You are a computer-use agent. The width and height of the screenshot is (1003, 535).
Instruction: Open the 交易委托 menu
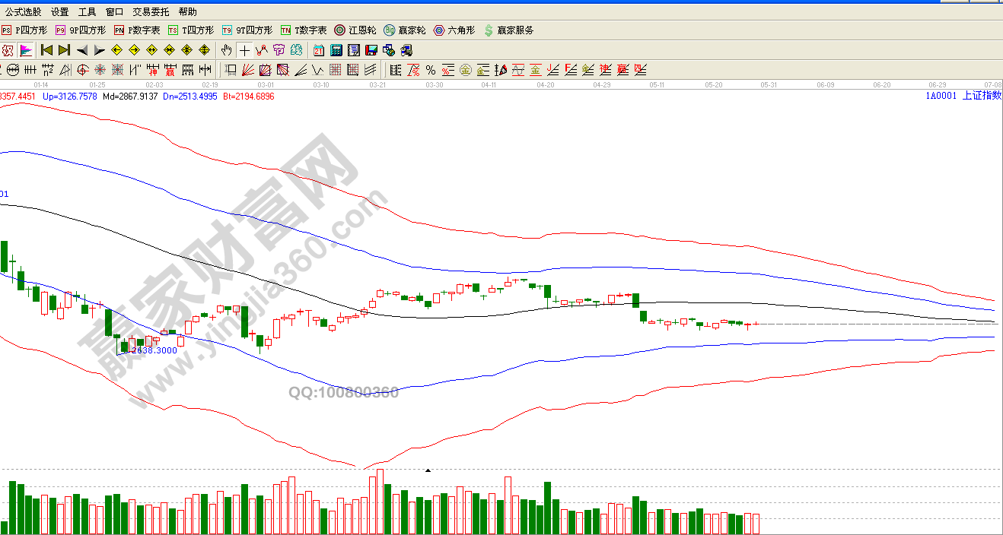click(x=149, y=12)
